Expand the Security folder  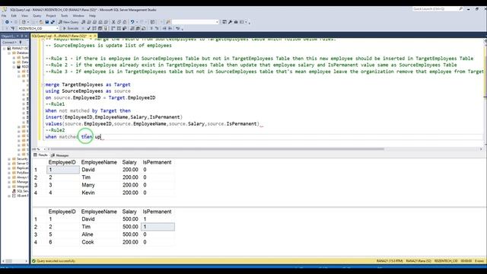pos(9,159)
